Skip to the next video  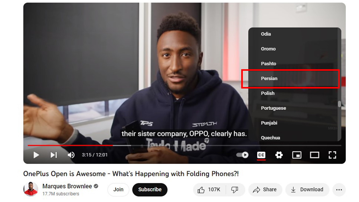pos(54,155)
